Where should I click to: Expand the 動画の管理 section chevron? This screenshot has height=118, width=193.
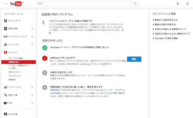pos(32,29)
